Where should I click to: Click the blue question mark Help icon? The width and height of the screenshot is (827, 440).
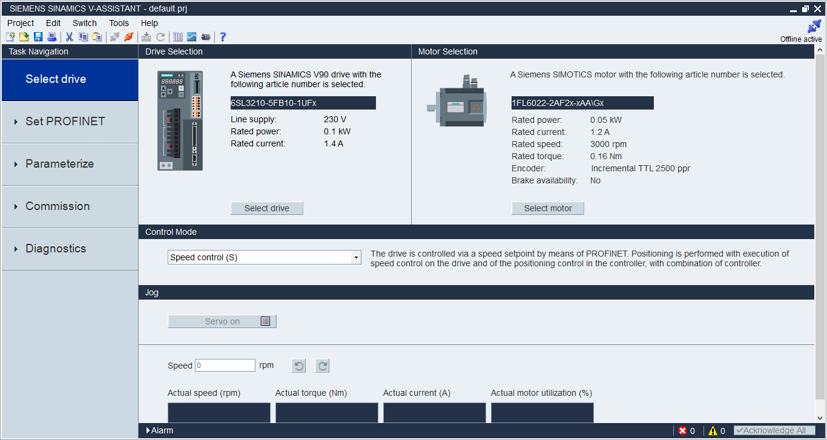223,37
